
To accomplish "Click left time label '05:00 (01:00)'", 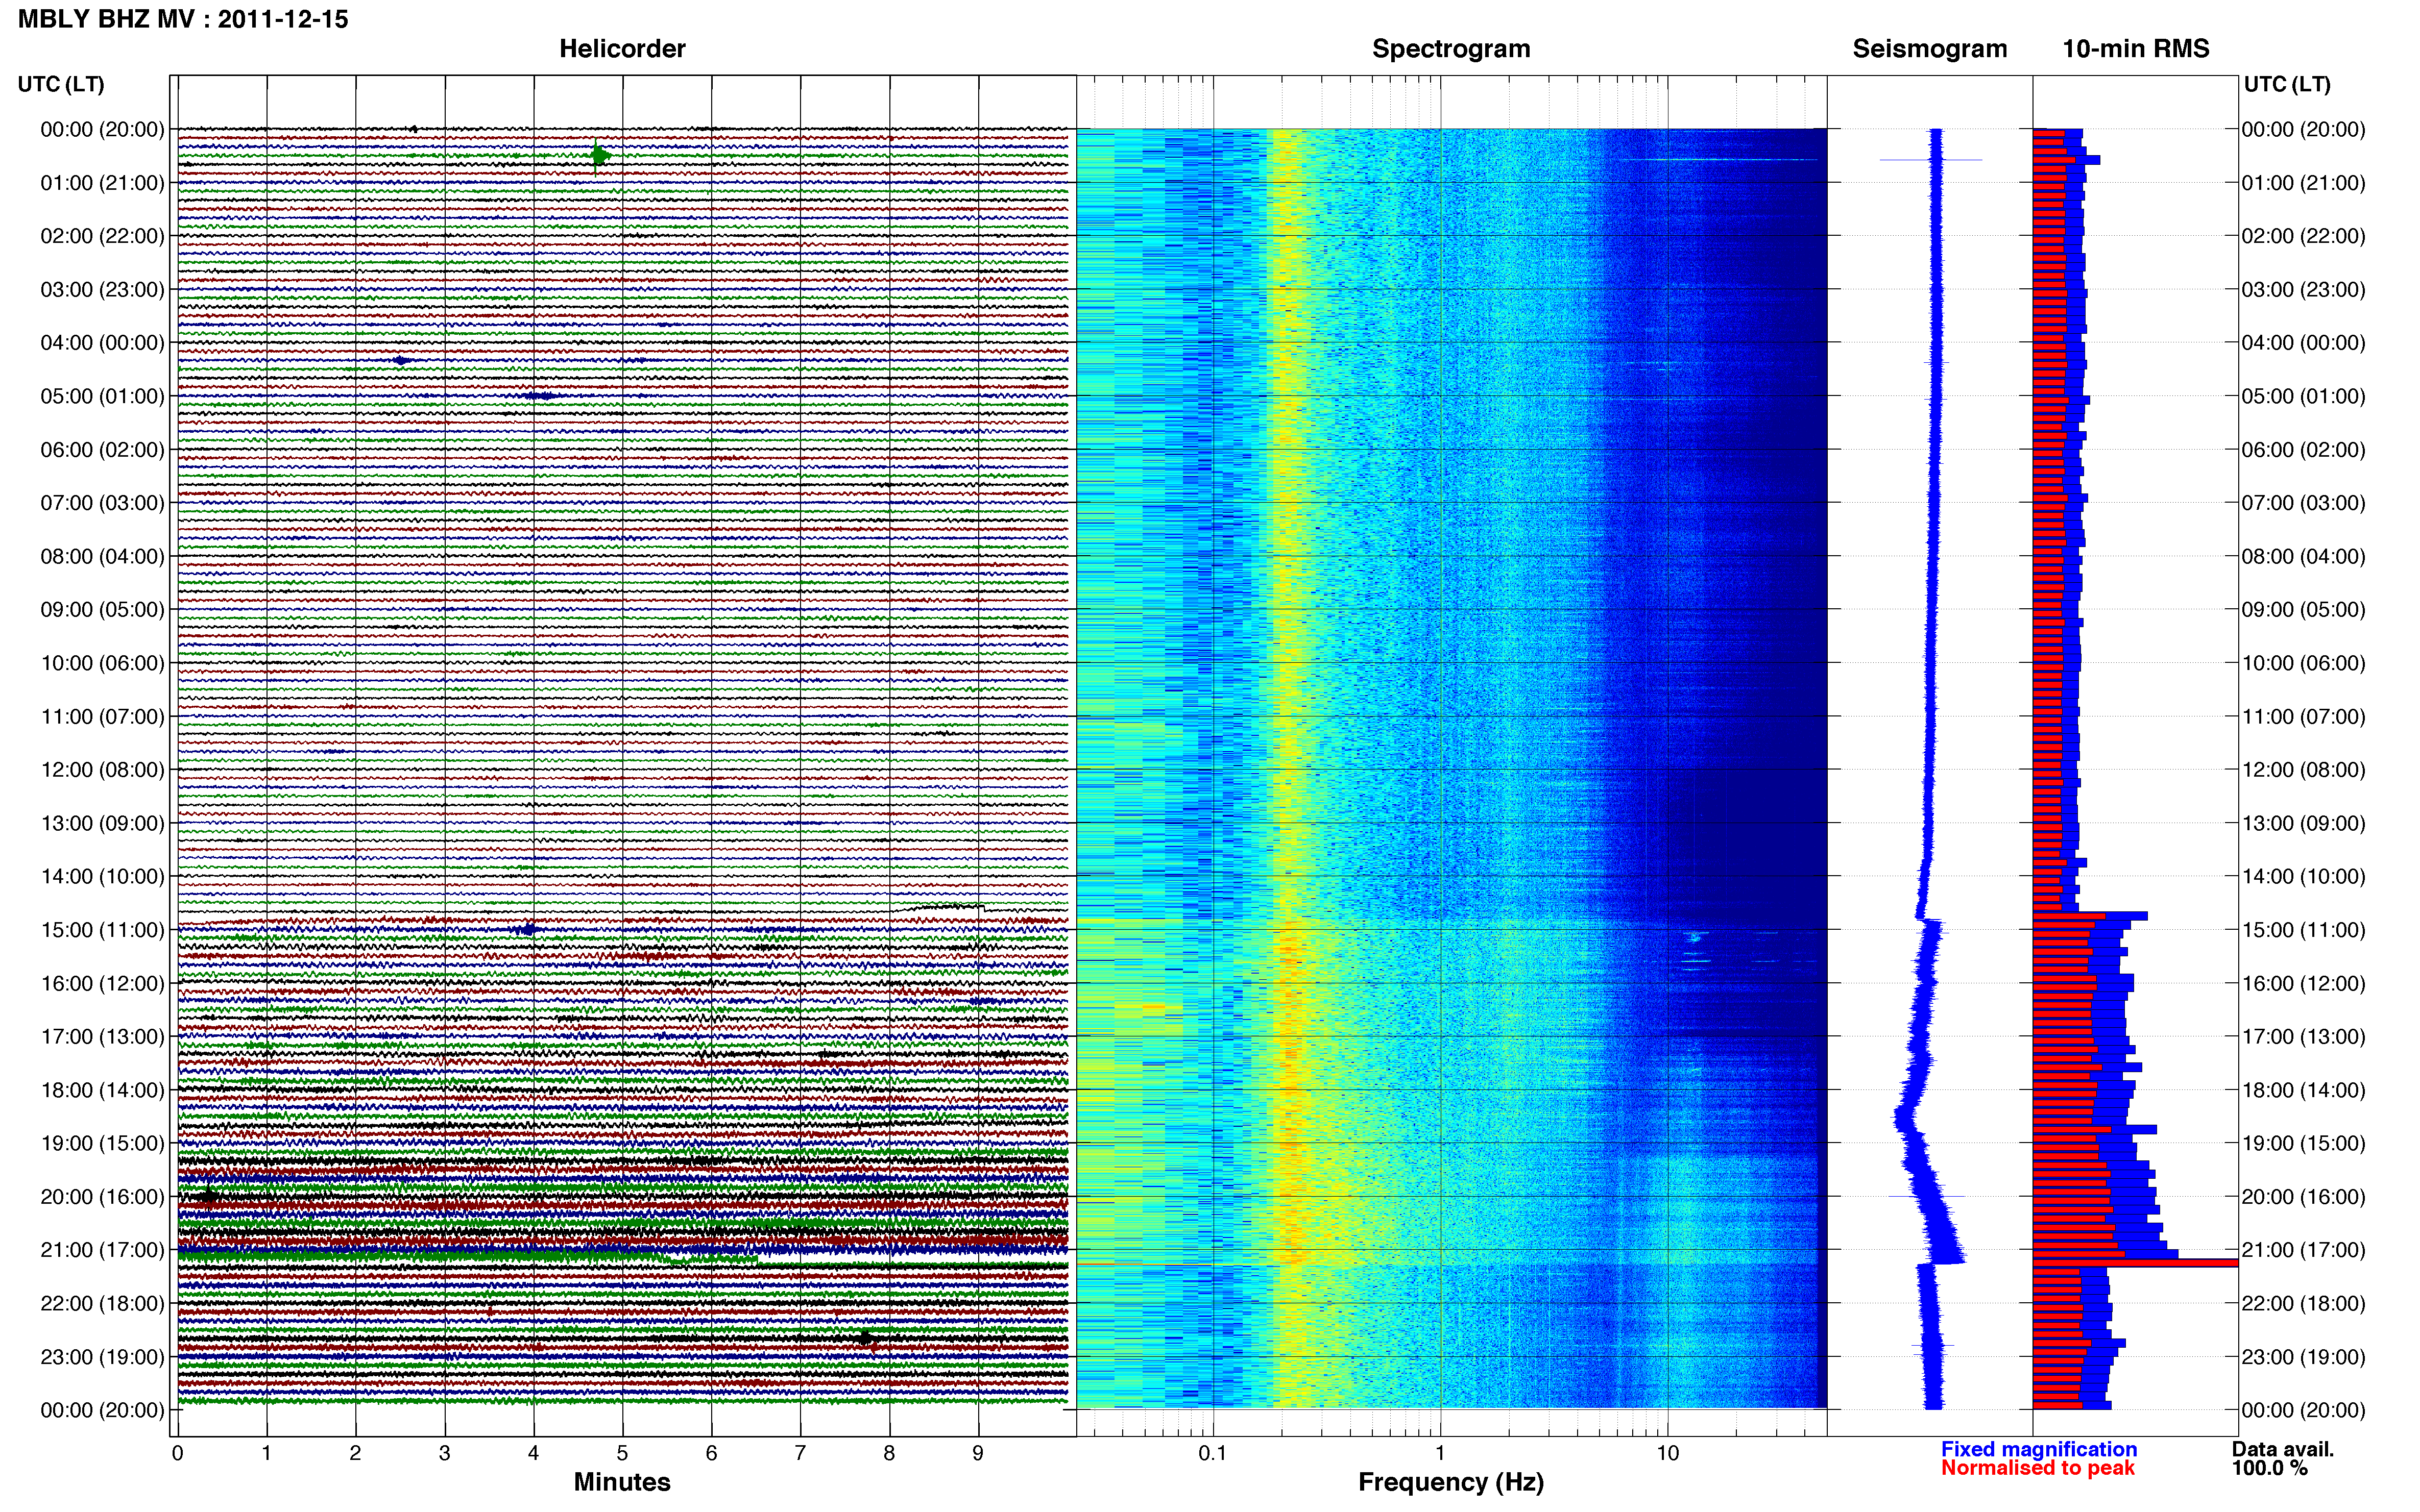I will click(x=102, y=396).
